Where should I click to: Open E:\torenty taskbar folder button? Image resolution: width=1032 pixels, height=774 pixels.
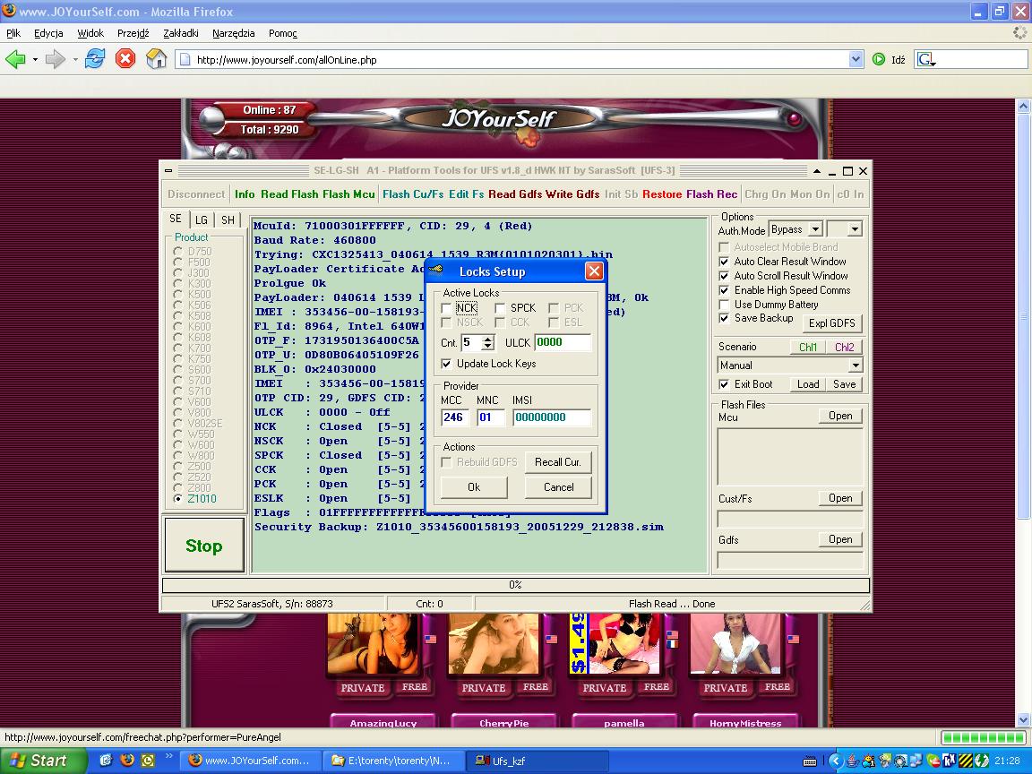tap(394, 761)
